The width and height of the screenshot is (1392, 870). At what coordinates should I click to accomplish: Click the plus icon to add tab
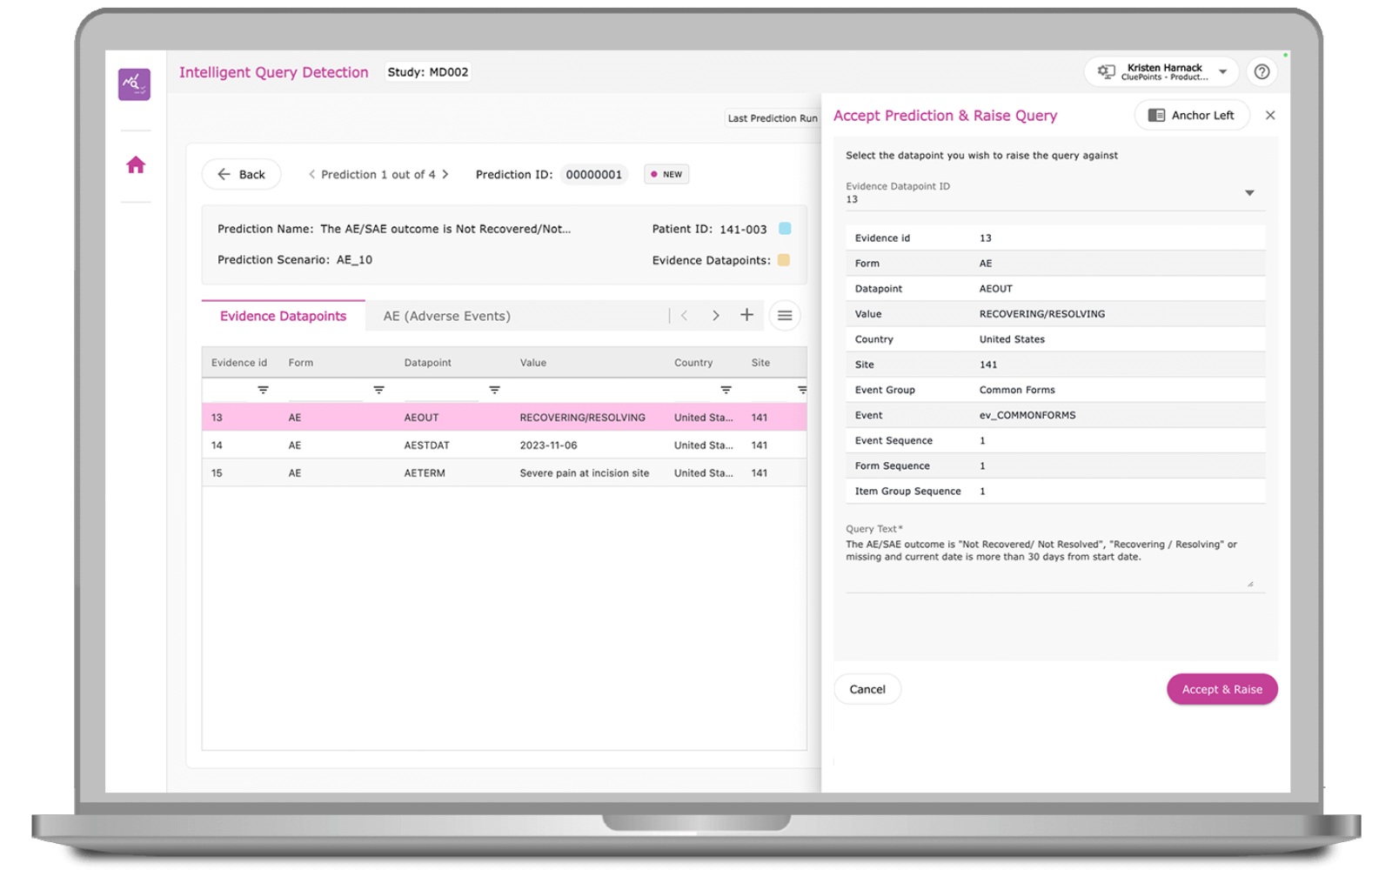click(746, 315)
